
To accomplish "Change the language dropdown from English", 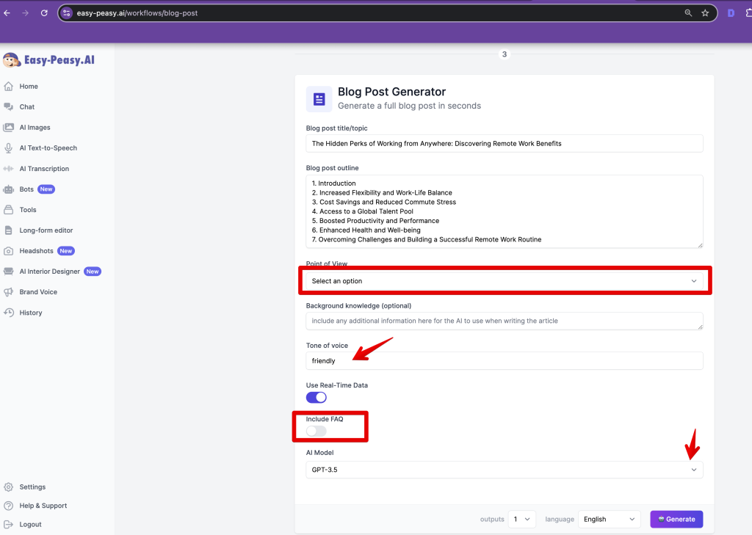I will [610, 520].
